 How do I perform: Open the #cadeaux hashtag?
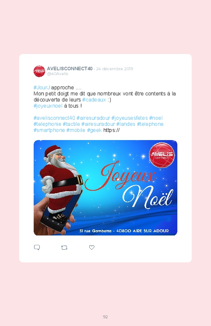(94, 100)
